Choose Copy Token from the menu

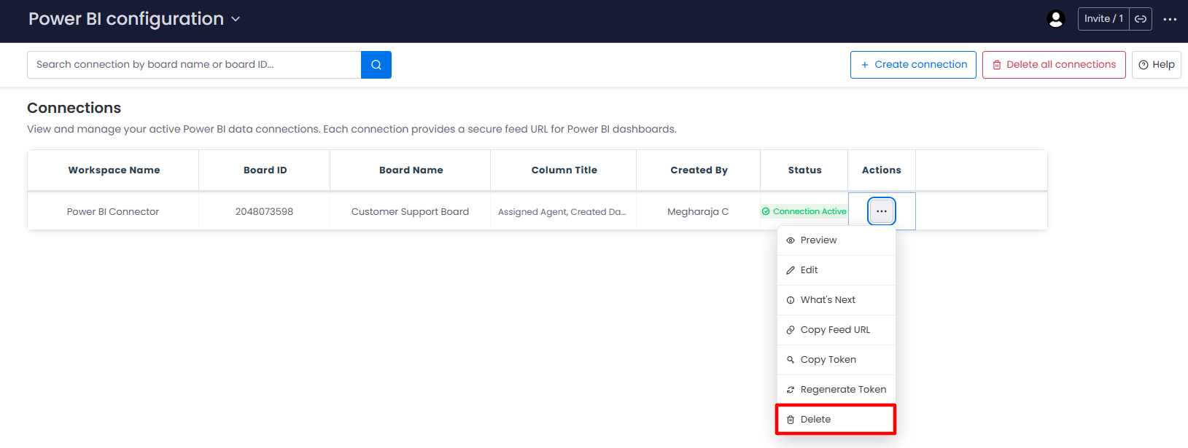click(x=836, y=360)
